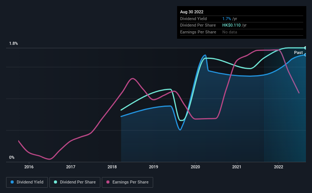Click the 2018 x-axis label
312x193 pixels.
coord(112,167)
